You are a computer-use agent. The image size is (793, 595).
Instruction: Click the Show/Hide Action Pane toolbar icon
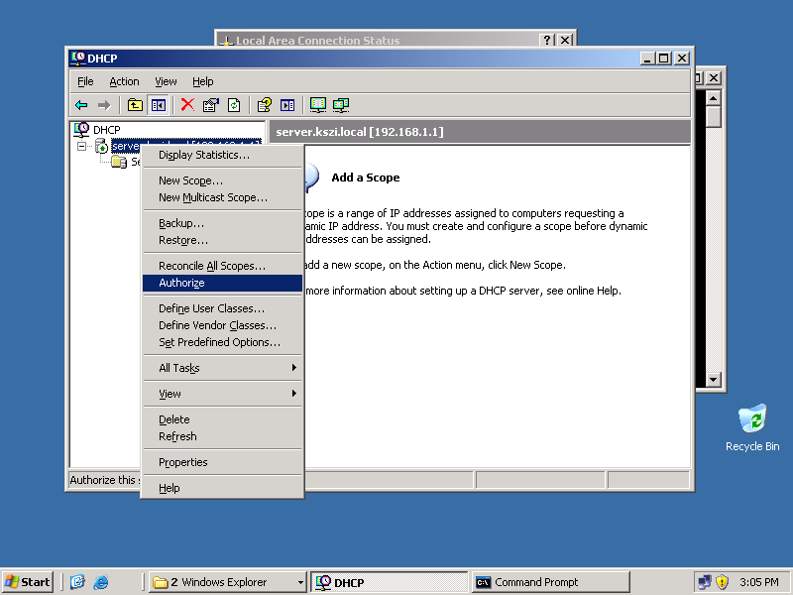click(287, 105)
